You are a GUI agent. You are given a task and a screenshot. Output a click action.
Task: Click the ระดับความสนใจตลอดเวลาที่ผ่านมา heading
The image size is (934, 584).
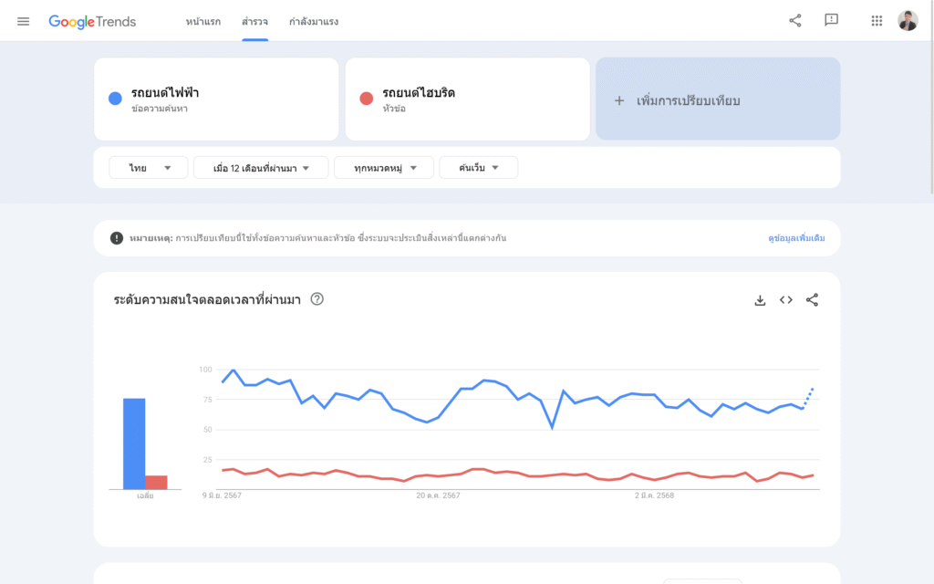(x=207, y=299)
